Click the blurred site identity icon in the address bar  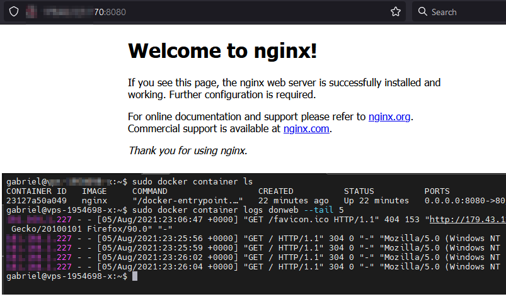(32, 12)
